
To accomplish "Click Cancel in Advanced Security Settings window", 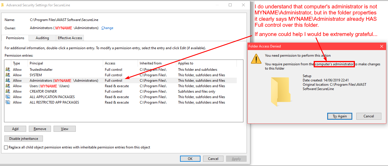I will [x=213, y=159].
